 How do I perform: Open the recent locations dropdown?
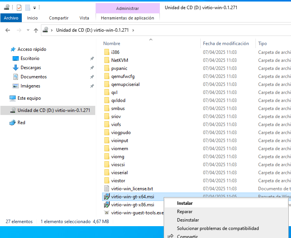click(x=28, y=30)
